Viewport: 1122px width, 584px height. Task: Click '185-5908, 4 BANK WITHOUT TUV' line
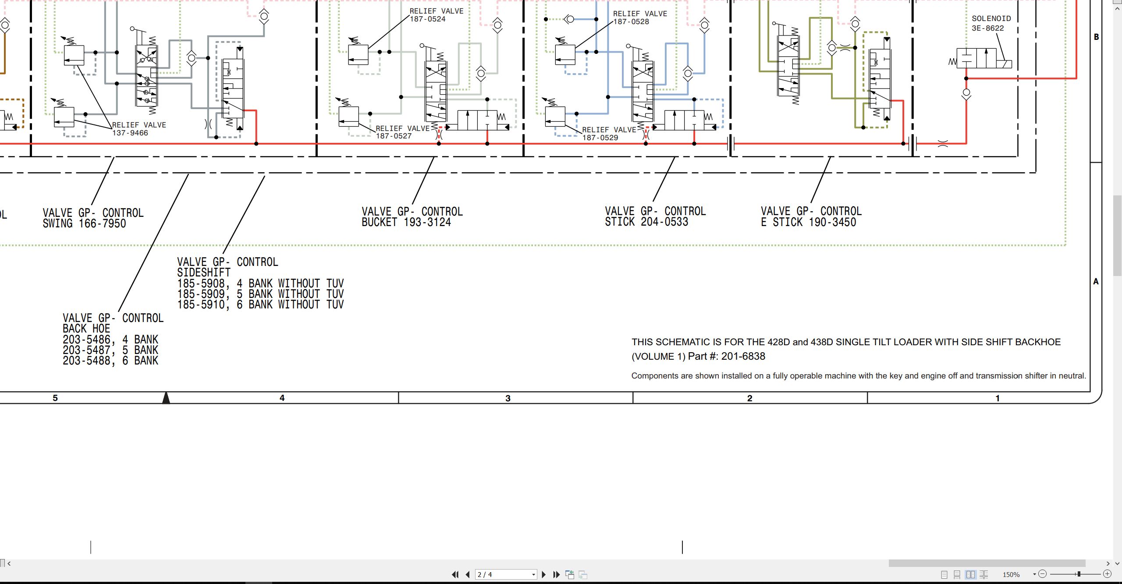click(260, 283)
